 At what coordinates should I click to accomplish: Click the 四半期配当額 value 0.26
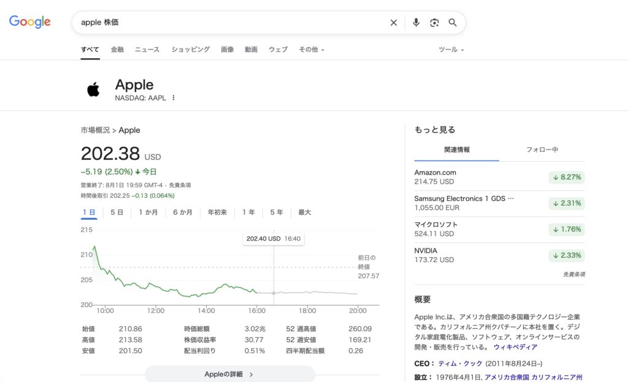(356, 351)
